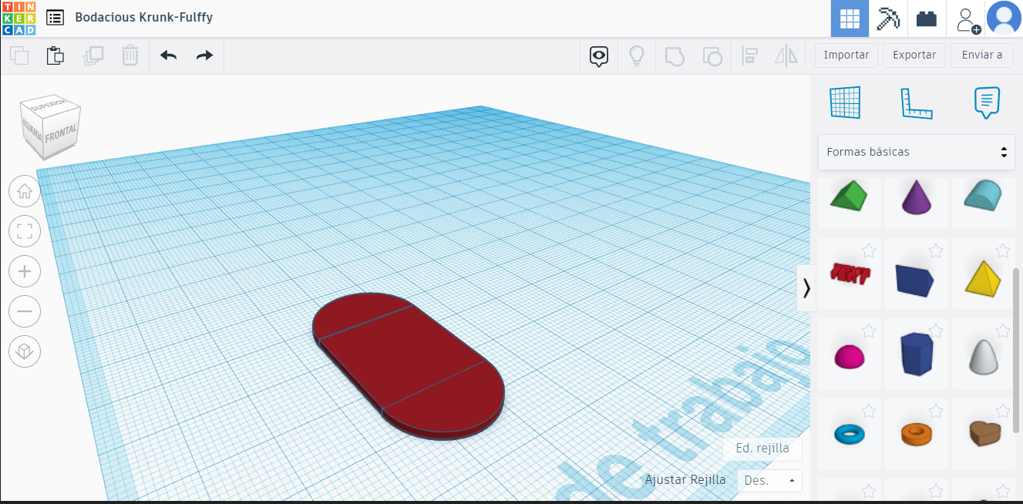Favorite the polygon prism star
This screenshot has height=504, width=1023.
tap(936, 331)
